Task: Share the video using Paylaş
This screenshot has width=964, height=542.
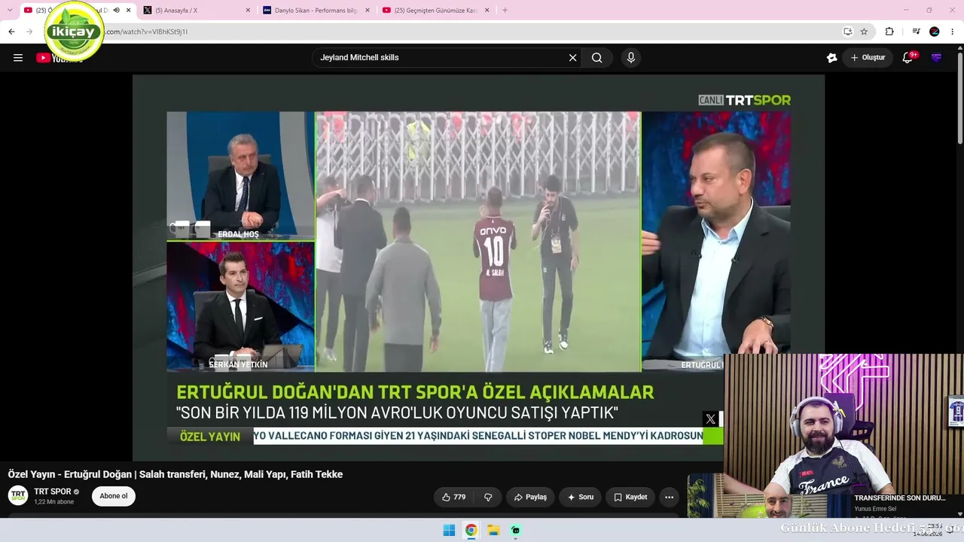Action: [x=530, y=497]
